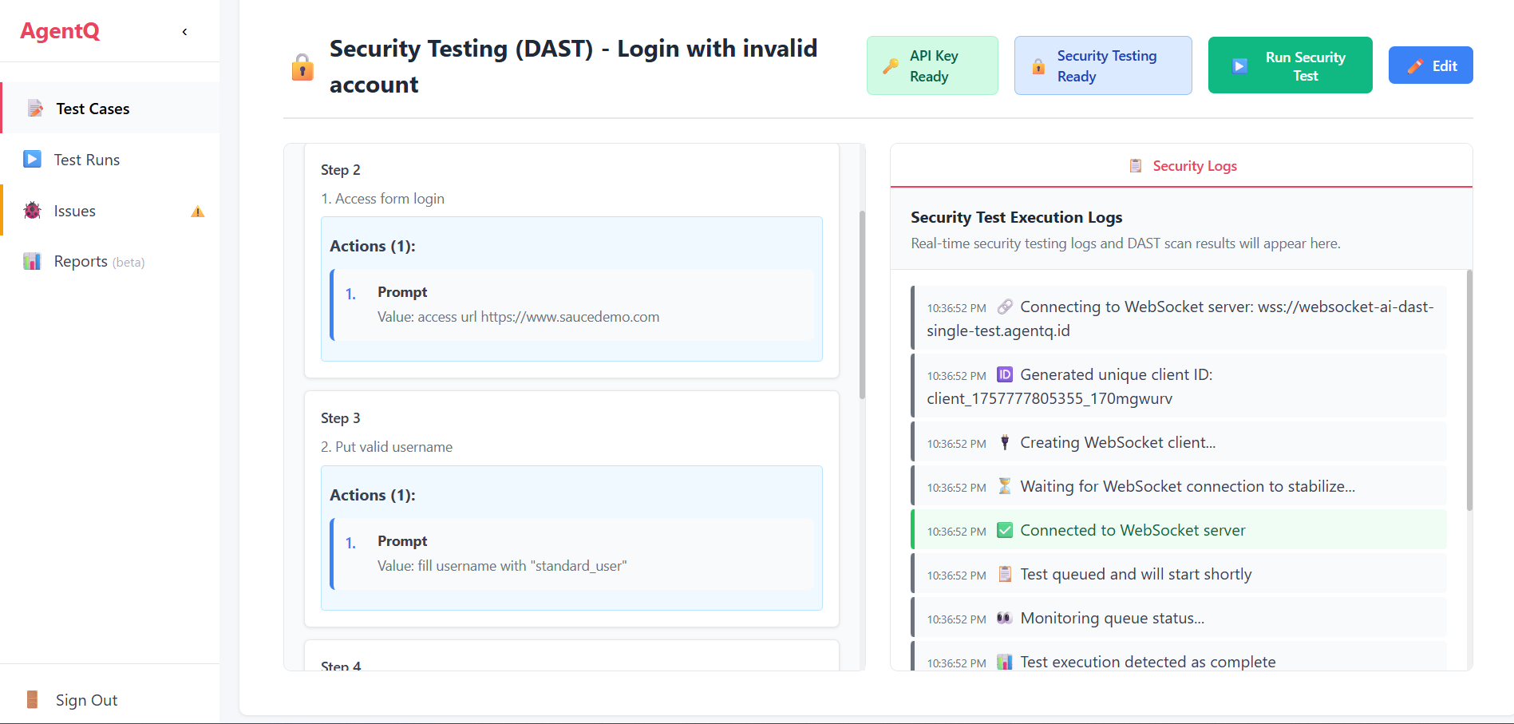Select the Test Cases document icon
This screenshot has height=724, width=1514.
[35, 108]
